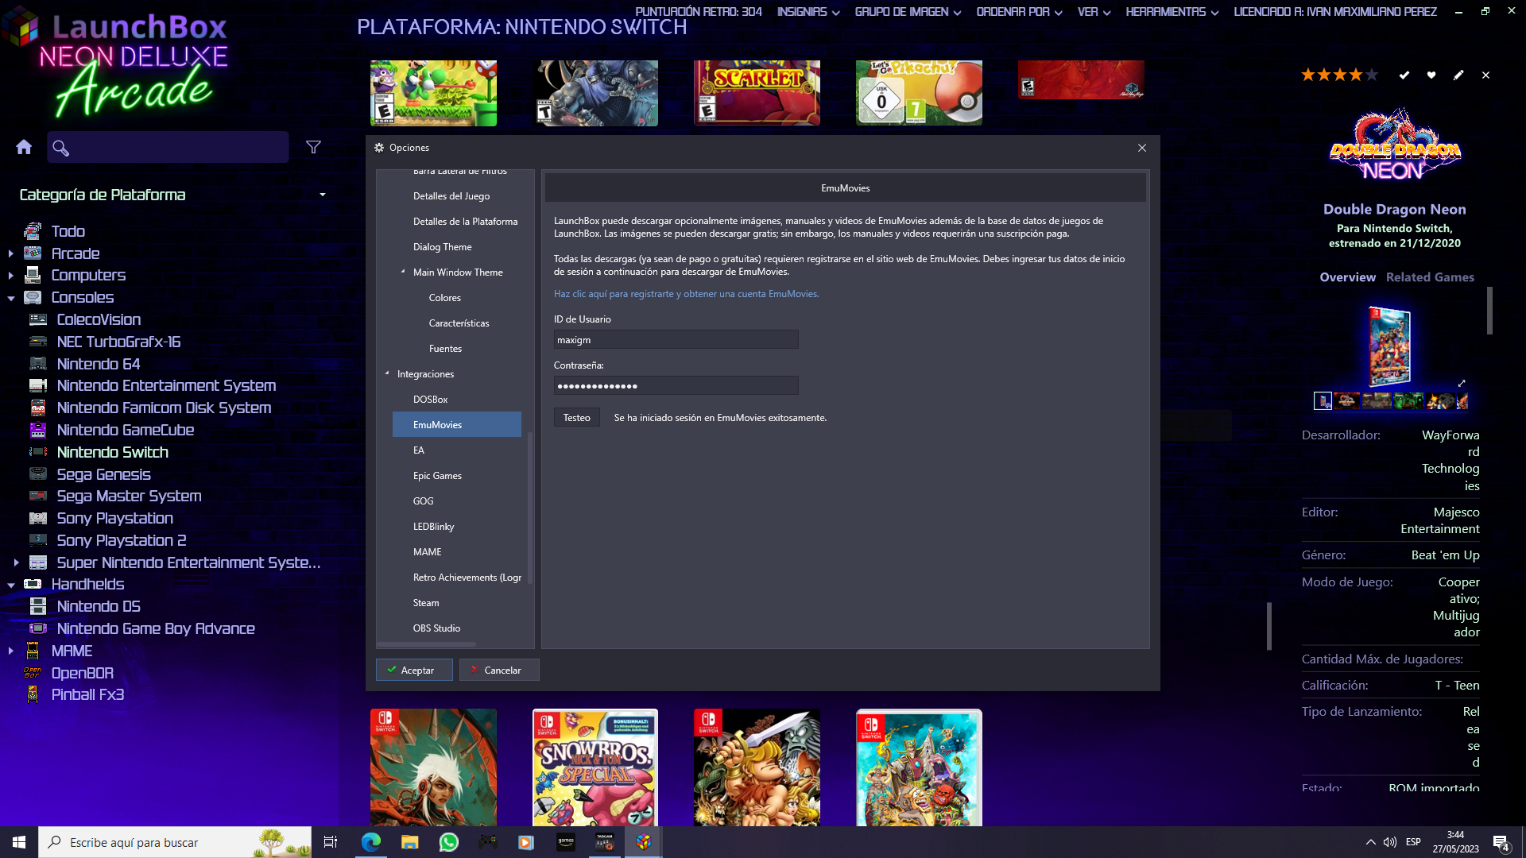The height and width of the screenshot is (858, 1526).
Task: Click the OpenBOR platform icon
Action: coord(33,673)
